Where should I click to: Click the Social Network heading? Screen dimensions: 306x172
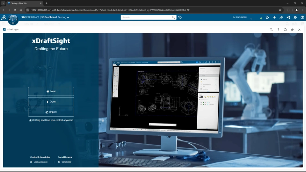pos(65,157)
